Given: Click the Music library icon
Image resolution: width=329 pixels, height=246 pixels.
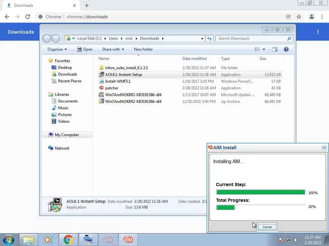Looking at the screenshot, I should [54, 108].
